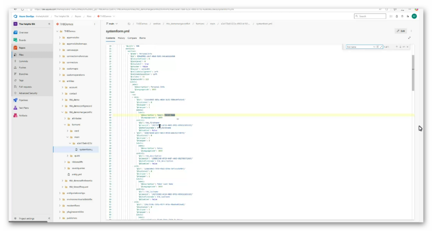Collapse the entities folder
This screenshot has width=432, height=231.
60,81
